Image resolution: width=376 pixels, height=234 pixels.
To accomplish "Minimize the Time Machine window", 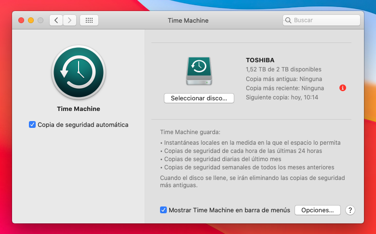I will pos(31,20).
